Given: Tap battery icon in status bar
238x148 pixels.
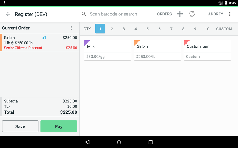Looking at the screenshot, I should (x=226, y=3).
